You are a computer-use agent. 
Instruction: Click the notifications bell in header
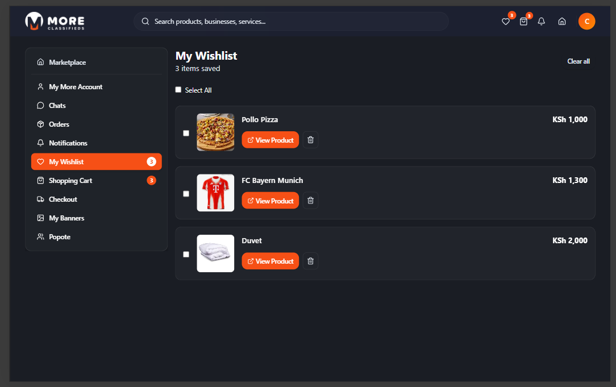point(542,22)
